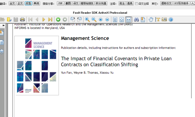Click the 积分充值 button

pyautogui.click(x=101, y=3)
